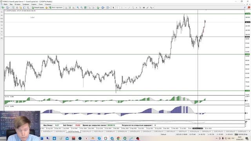The width and height of the screenshot is (251, 141).
Task: Switch the chart to bar chart
Action: 66,7
